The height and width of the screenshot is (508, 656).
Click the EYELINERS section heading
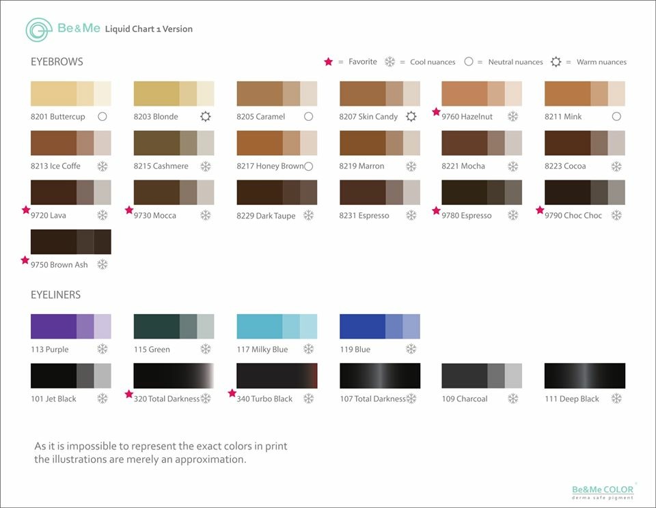tap(55, 295)
